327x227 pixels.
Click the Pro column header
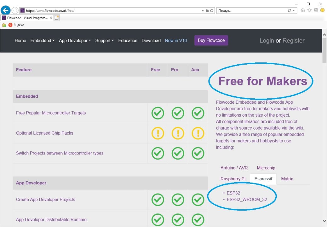click(x=175, y=70)
